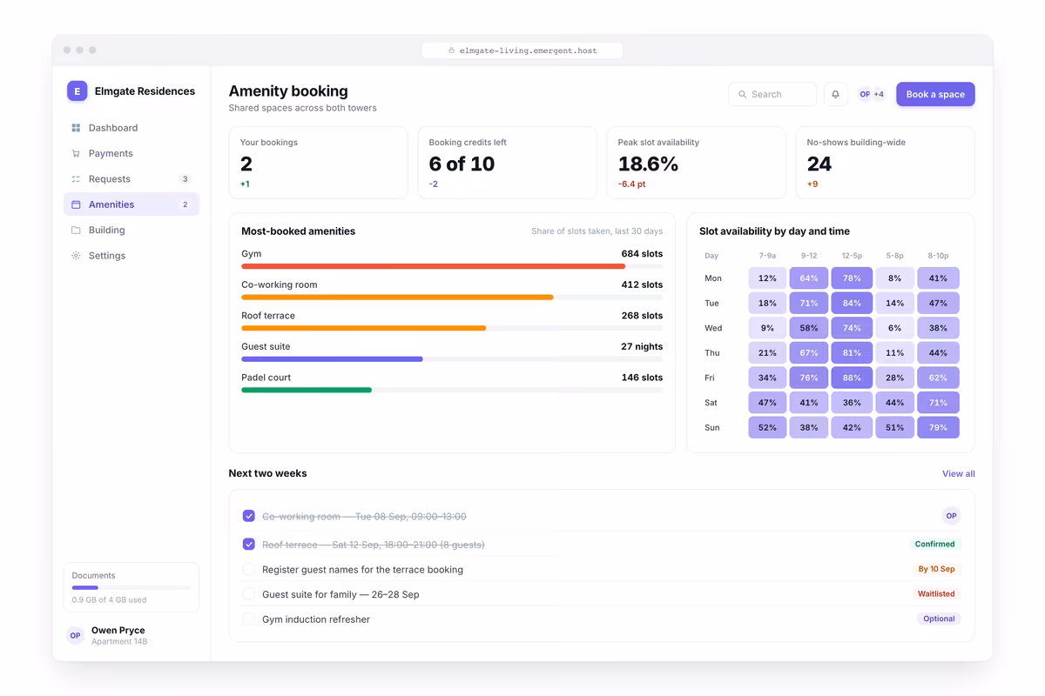Click the Share of slots taken caption
Viewport: 1045px width, 696px height.
point(597,231)
